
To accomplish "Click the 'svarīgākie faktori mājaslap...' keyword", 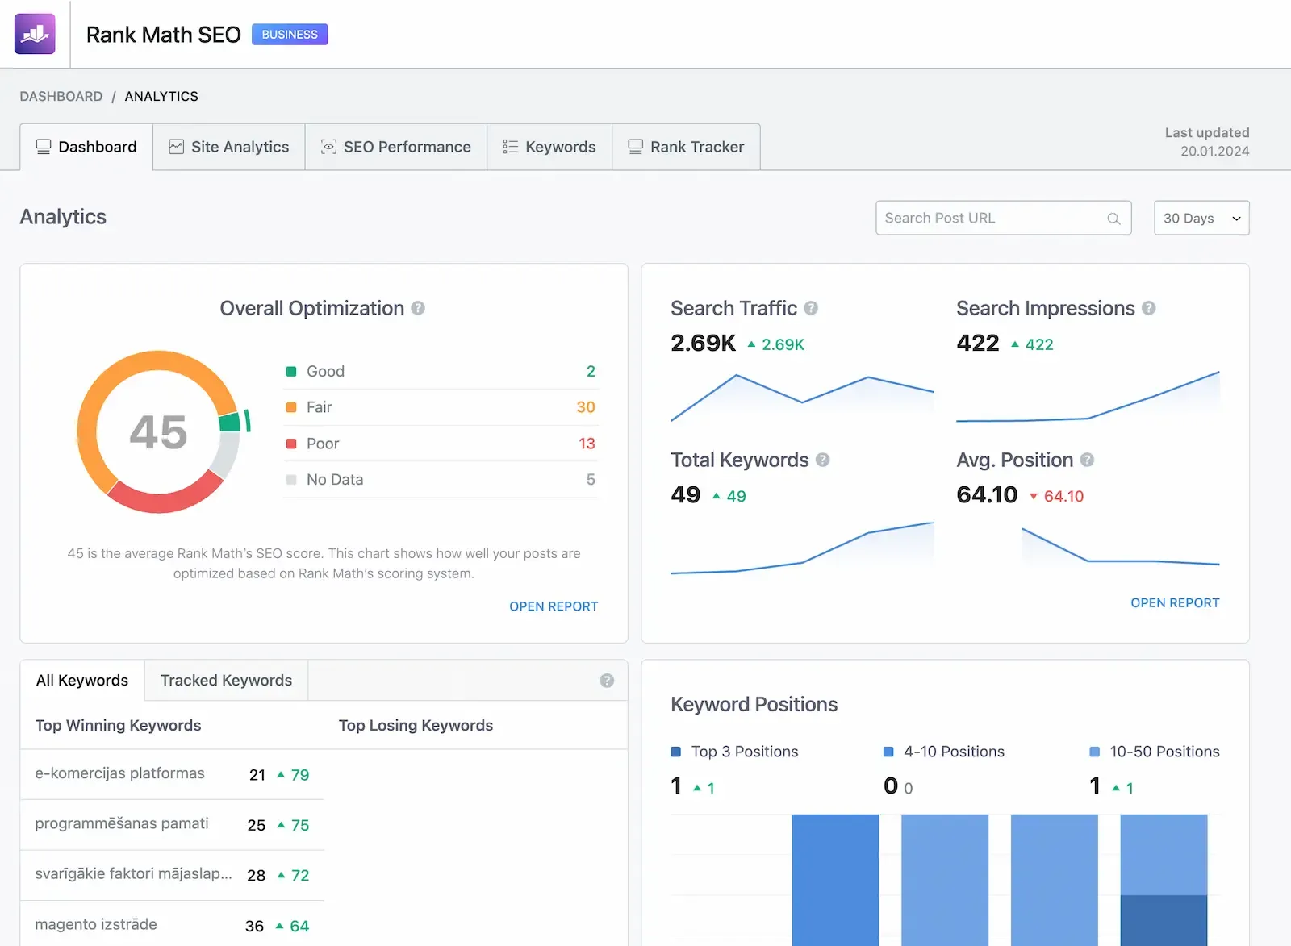I will click(133, 874).
